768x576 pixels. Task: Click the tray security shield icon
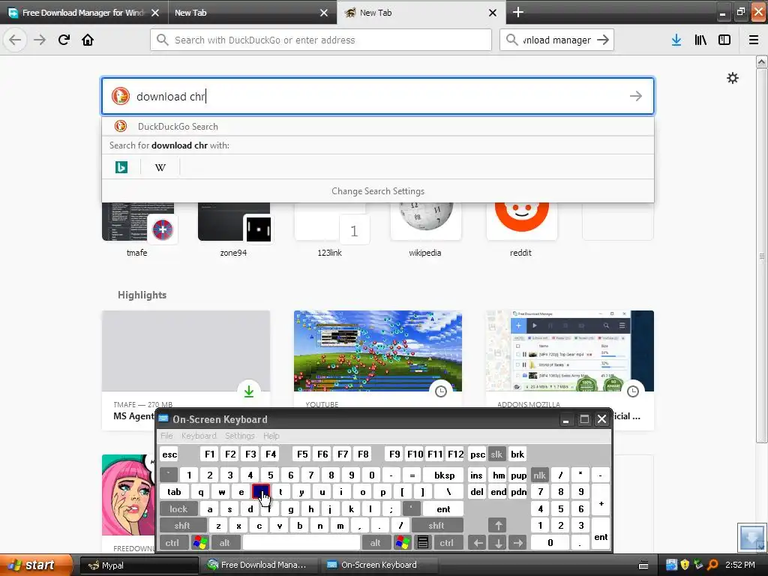685,565
